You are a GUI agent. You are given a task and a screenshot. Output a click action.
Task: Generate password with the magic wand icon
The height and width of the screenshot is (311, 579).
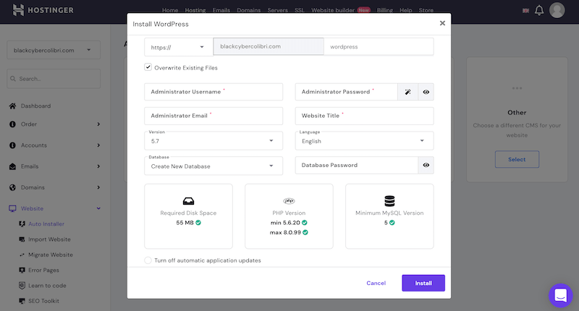[407, 92]
